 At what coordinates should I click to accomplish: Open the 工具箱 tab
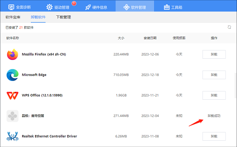[x=173, y=7]
